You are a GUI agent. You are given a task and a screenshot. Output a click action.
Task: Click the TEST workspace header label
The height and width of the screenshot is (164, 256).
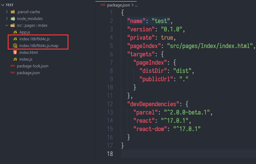(x=10, y=5)
